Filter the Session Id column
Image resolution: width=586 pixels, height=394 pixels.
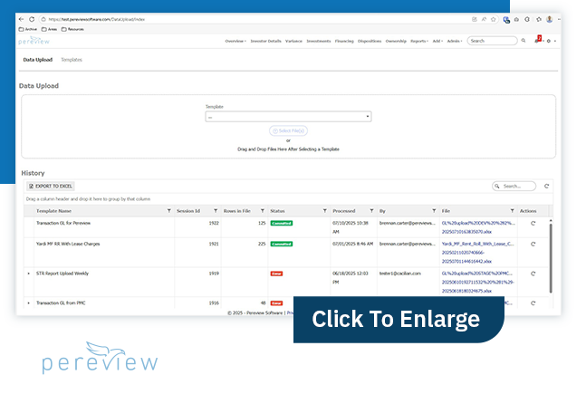point(216,211)
